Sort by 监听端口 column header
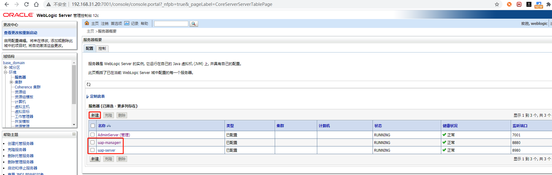This screenshot has height=175, width=552. pos(520,126)
